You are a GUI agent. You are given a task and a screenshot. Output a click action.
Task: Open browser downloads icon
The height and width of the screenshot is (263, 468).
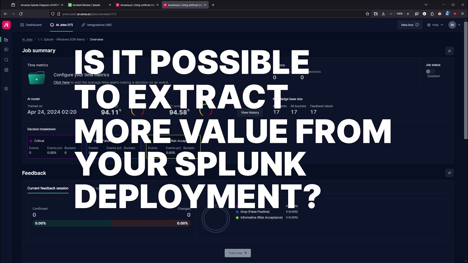point(383,14)
